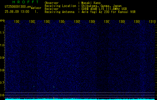
Task: Click the HROFFT title text
Action: 26,2
